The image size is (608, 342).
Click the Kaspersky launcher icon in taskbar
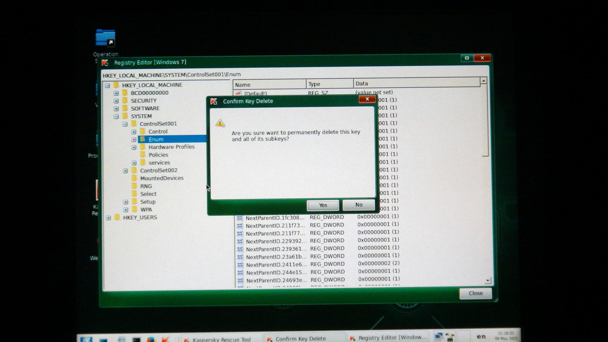[x=166, y=339]
